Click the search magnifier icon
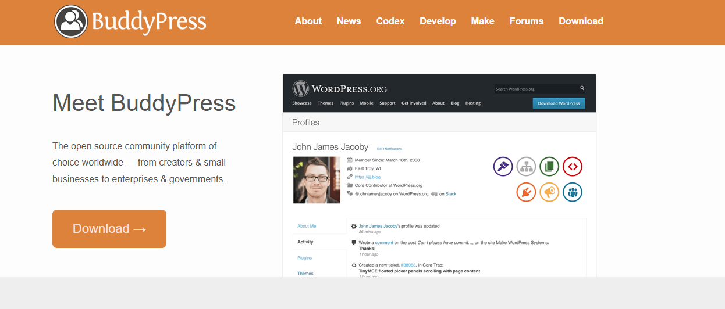Image resolution: width=725 pixels, height=309 pixels. click(x=582, y=88)
